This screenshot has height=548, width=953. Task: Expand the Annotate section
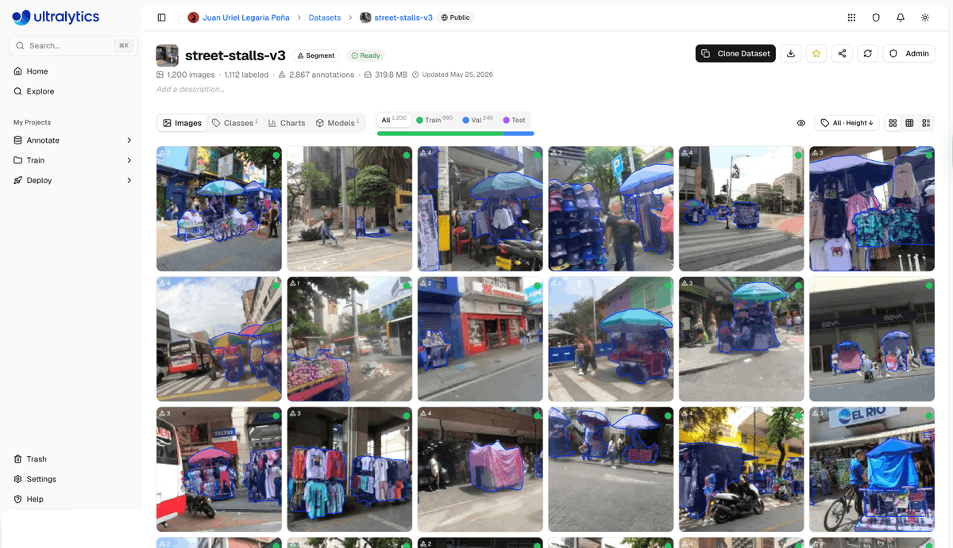[x=73, y=140]
